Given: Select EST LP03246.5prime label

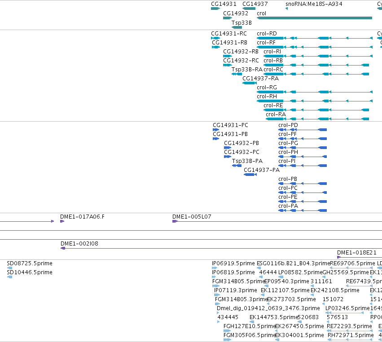Looking at the screenshot, I should click(347, 308).
